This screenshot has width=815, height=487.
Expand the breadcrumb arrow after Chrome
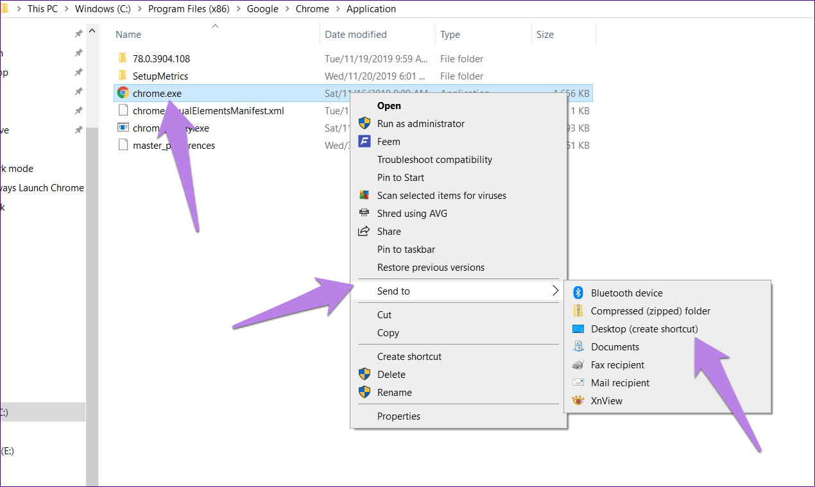[x=338, y=9]
